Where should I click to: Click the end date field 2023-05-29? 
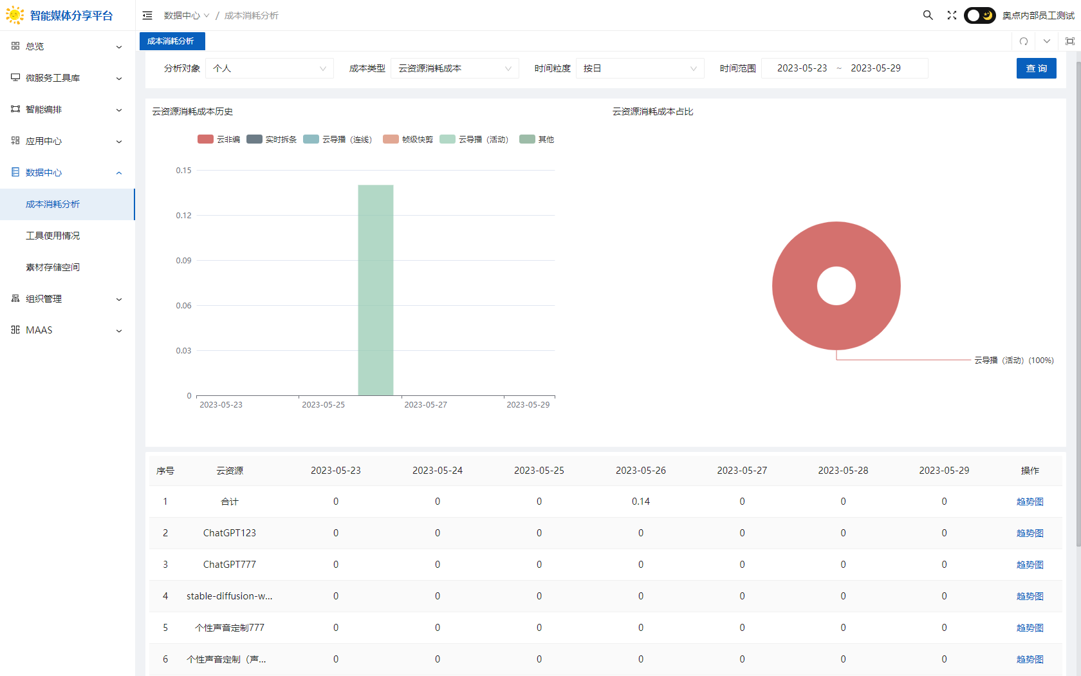[x=876, y=68]
